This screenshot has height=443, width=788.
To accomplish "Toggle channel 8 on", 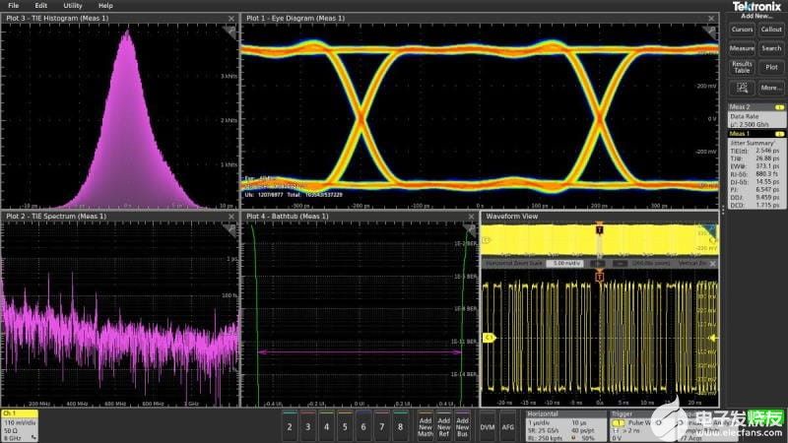I will tap(400, 425).
